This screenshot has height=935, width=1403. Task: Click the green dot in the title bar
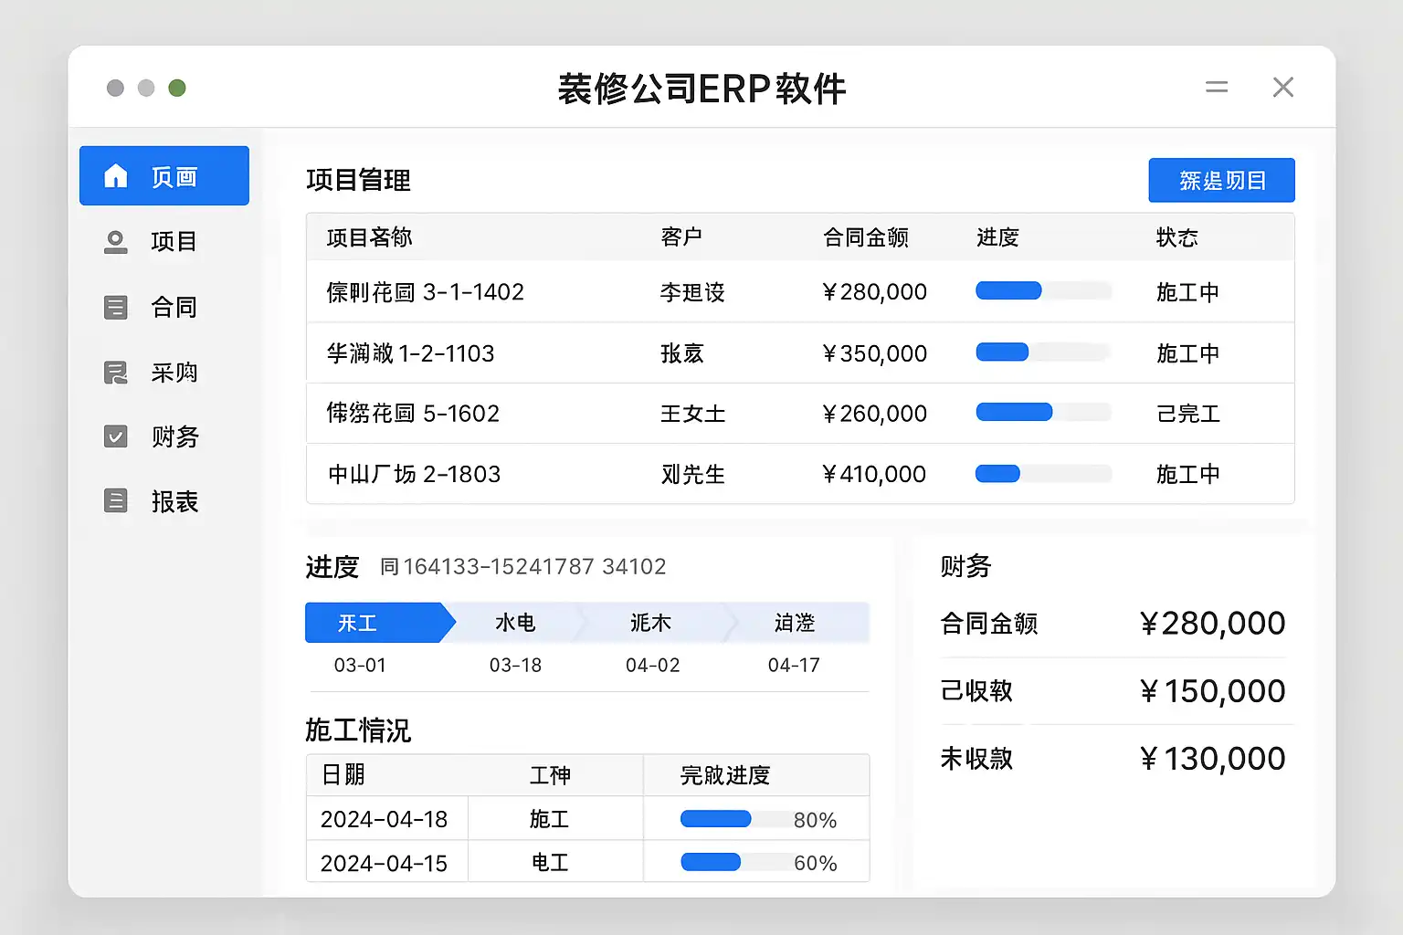point(177,88)
